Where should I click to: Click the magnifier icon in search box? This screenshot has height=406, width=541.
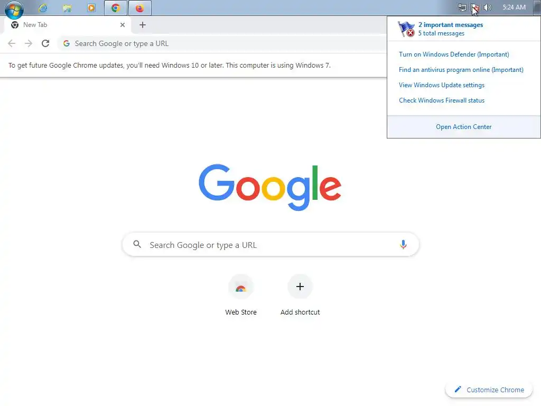pyautogui.click(x=137, y=244)
